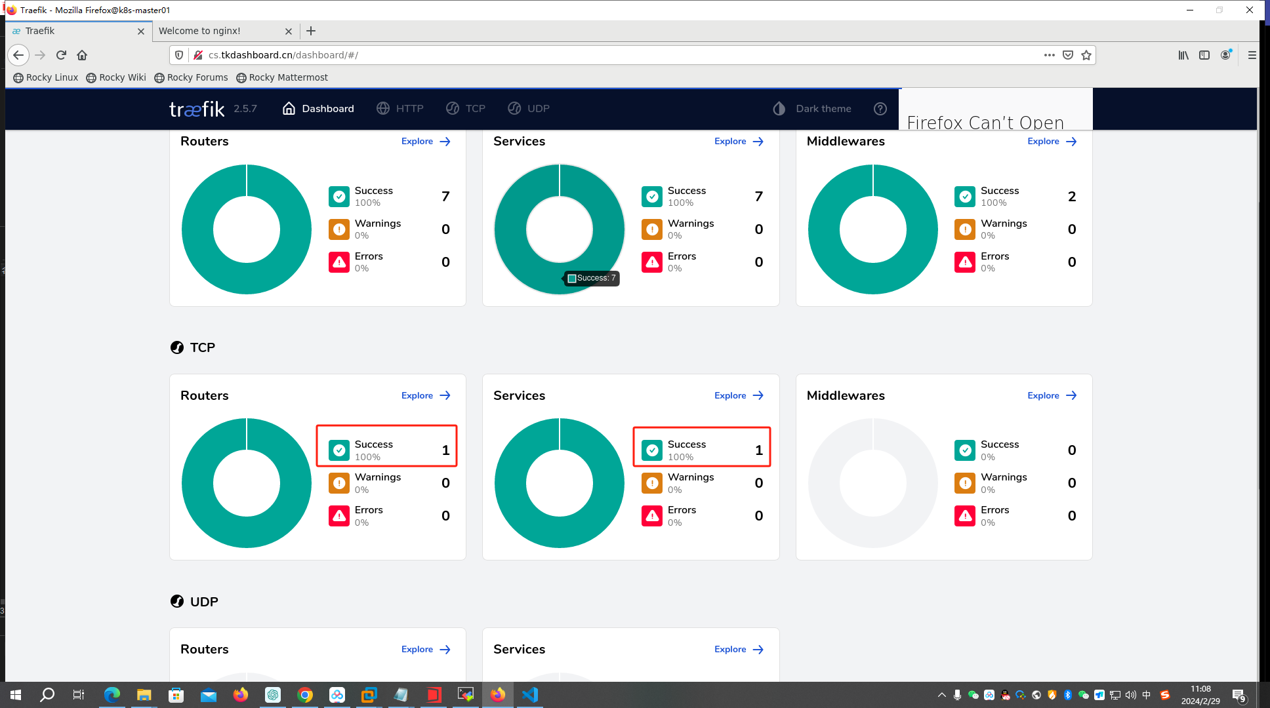The height and width of the screenshot is (708, 1270).
Task: Explore TCP Services
Action: [739, 396]
